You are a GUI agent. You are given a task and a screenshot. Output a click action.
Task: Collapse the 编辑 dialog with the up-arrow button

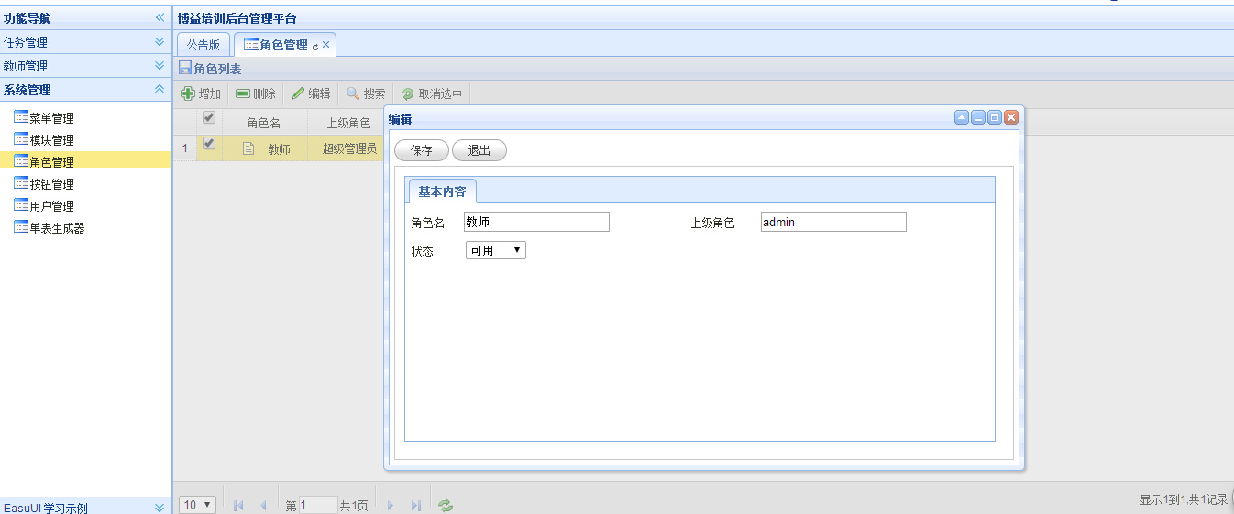[x=962, y=117]
